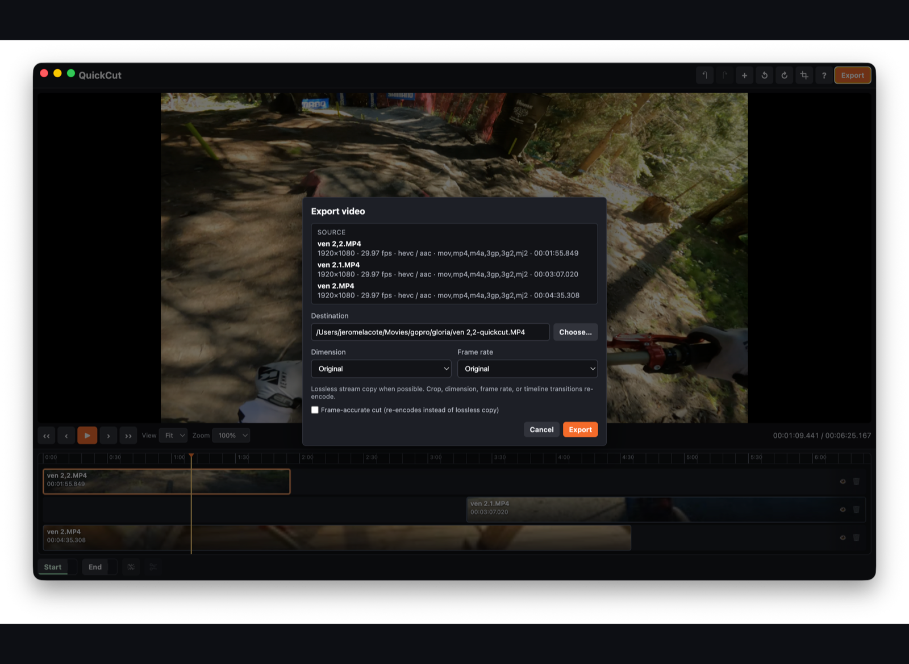Click the 00:04:35.308 duration in the source list
Viewport: 909px width, 664px height.
[557, 295]
